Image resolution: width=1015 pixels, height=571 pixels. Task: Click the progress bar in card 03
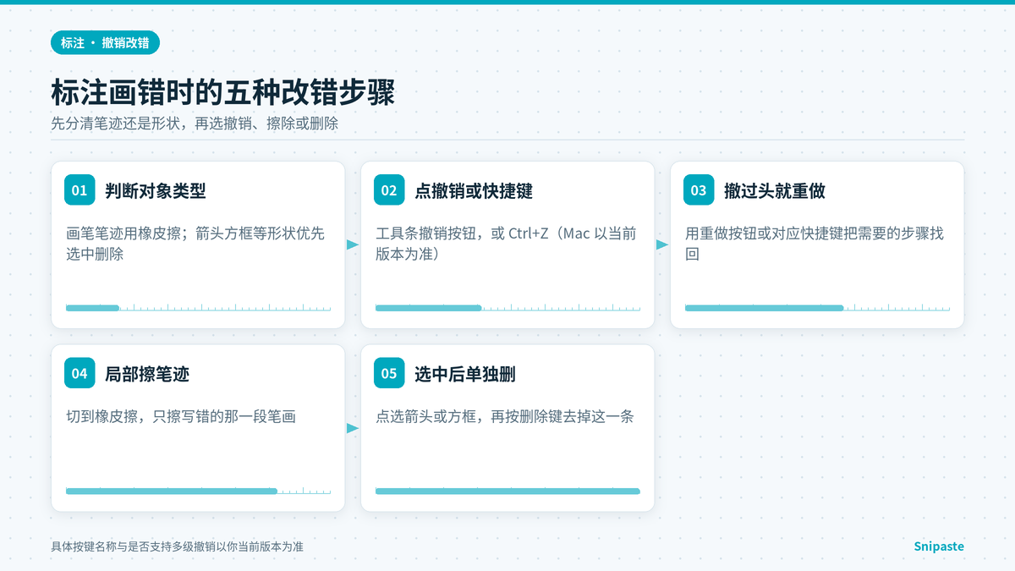[x=817, y=308]
